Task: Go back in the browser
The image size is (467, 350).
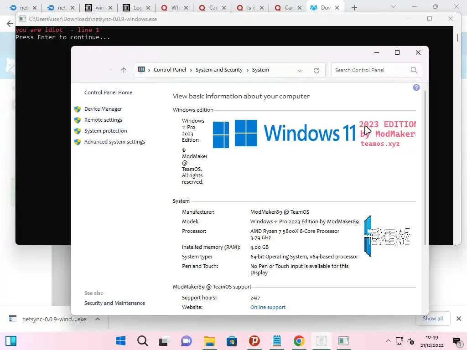Action: [x=10, y=24]
